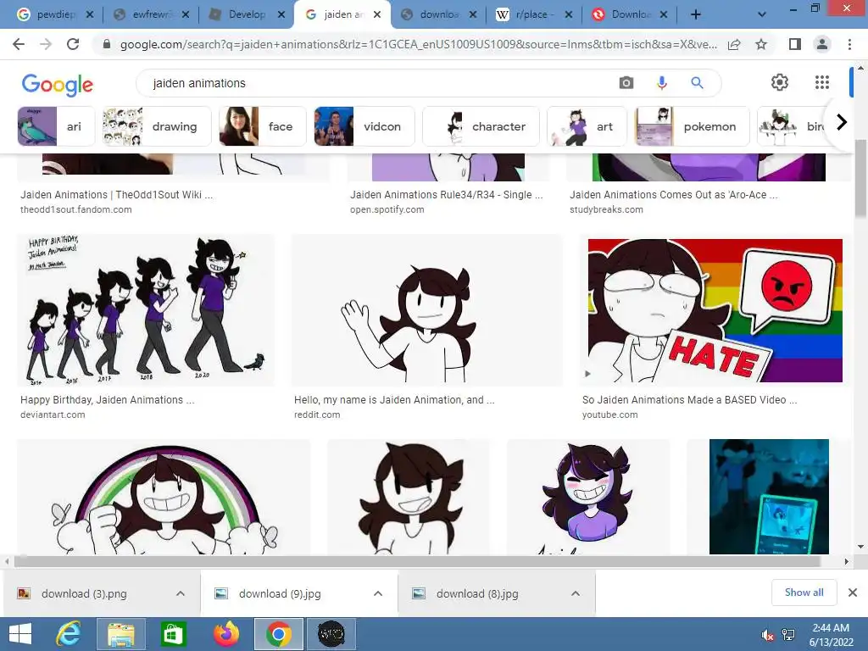This screenshot has width=868, height=651.
Task: Open Happy Birthday deviantart image
Action: 146,310
